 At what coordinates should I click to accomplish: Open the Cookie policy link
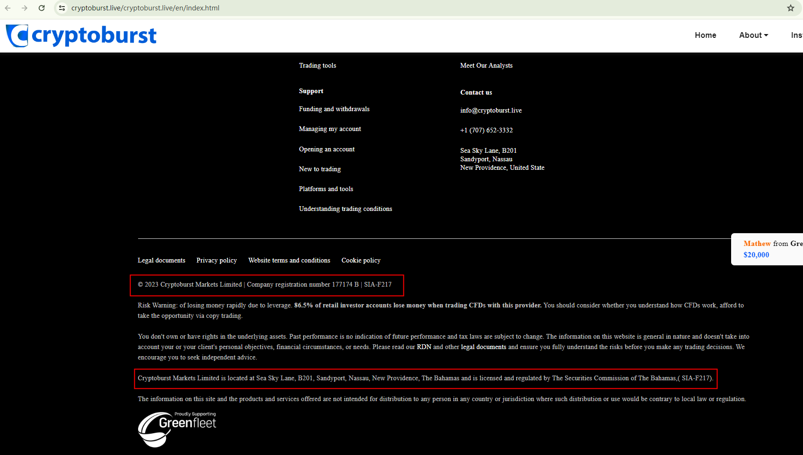(361, 260)
